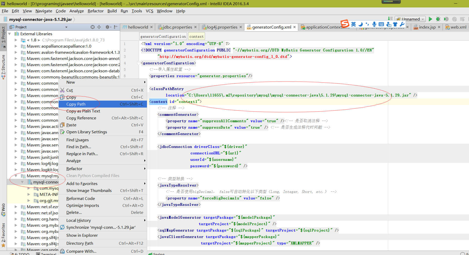Click mysql-connector-java-5.1.29.jar navigation bar breadcrumb
Image resolution: width=469 pixels, height=255 pixels.
[40, 19]
